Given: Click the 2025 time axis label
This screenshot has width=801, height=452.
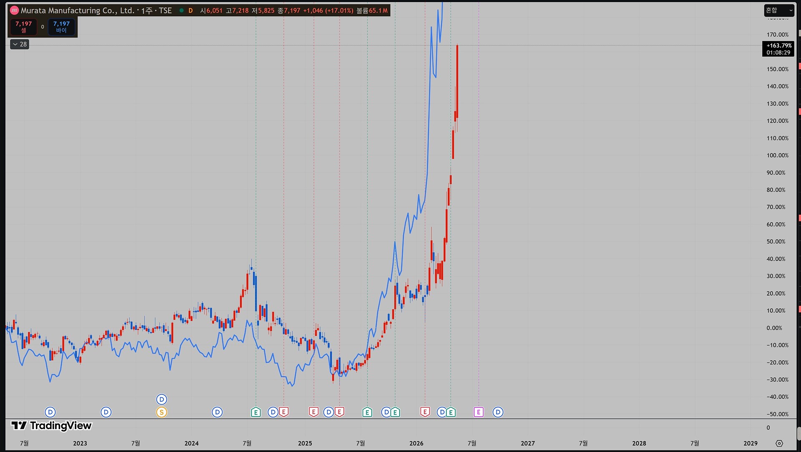Looking at the screenshot, I should coord(305,443).
